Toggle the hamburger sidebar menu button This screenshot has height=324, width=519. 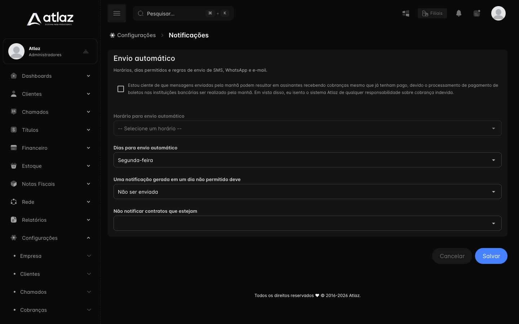[x=117, y=13]
